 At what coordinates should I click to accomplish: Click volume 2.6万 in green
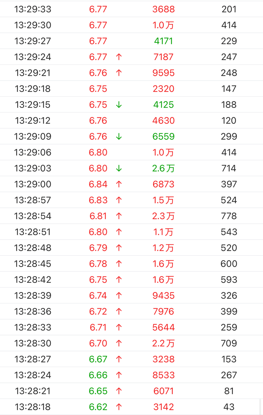pyautogui.click(x=164, y=168)
